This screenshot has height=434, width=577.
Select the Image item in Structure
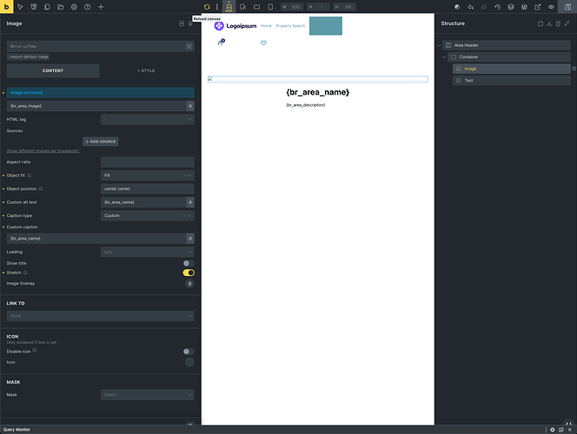click(512, 69)
